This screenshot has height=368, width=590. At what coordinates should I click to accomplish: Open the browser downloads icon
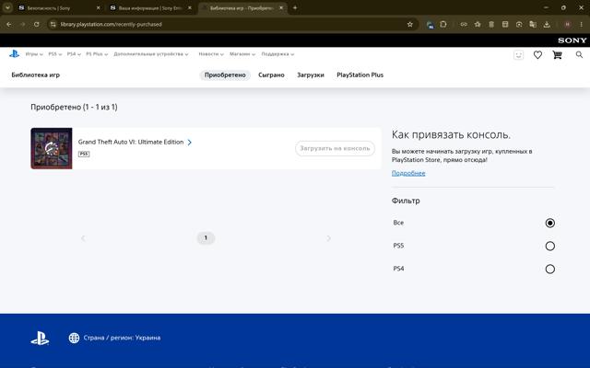coord(547,25)
